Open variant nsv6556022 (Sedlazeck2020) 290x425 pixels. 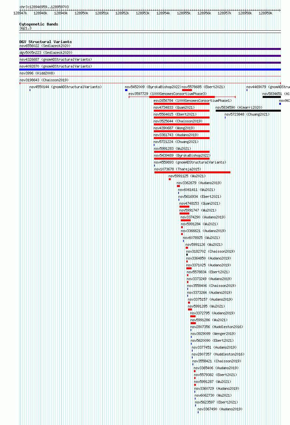pos(45,46)
